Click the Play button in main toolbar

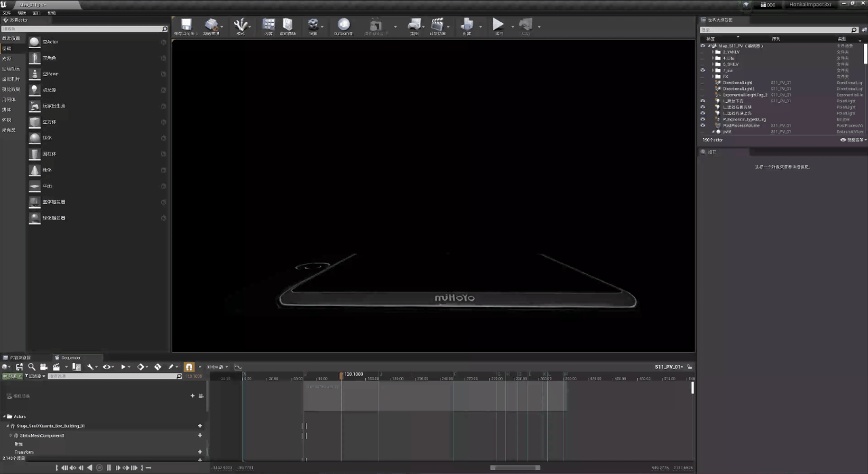coord(498,24)
